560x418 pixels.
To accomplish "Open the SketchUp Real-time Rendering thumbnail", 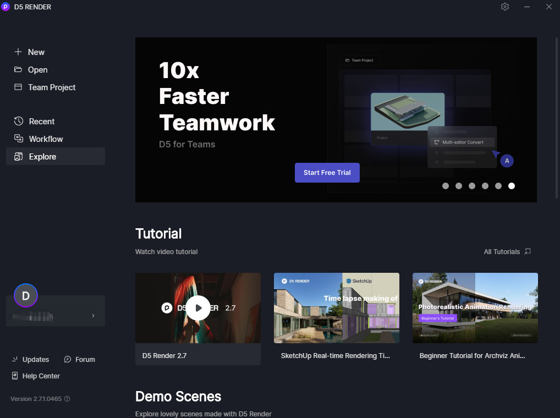I will click(337, 307).
